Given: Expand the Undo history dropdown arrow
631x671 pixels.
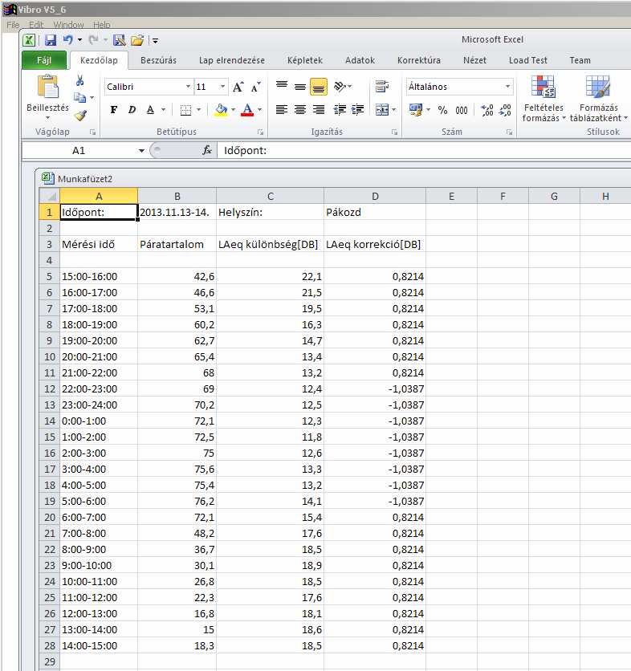Looking at the screenshot, I should [79, 40].
